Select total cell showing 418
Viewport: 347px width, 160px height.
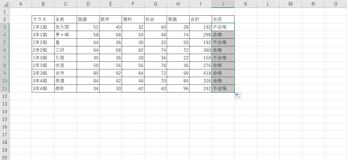(200, 73)
